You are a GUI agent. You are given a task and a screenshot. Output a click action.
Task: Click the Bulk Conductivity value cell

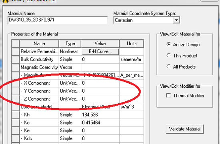click(100, 59)
